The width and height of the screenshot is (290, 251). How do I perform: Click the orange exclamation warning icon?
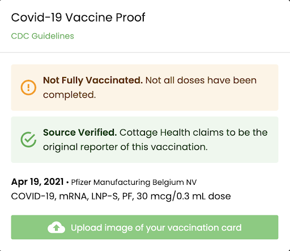click(x=28, y=88)
